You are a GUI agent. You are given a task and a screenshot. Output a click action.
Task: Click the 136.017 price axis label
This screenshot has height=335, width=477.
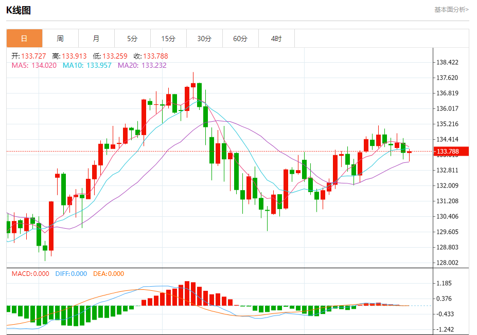447,108
